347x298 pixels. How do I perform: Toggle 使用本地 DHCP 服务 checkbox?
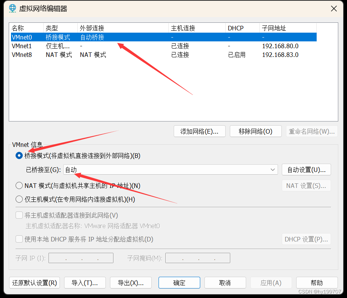tap(19, 239)
